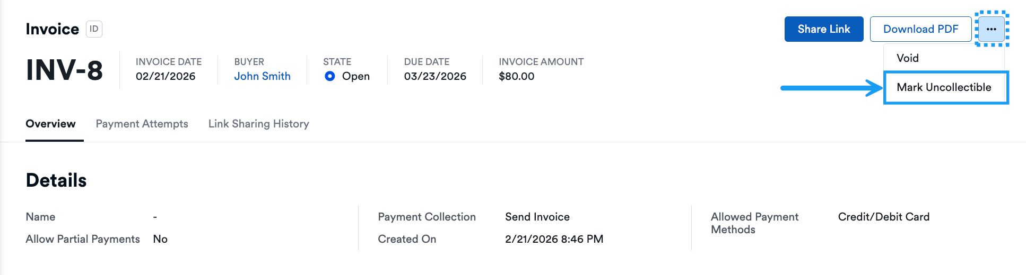Click the due date 03/23/2026
The image size is (1026, 275).
click(x=435, y=76)
